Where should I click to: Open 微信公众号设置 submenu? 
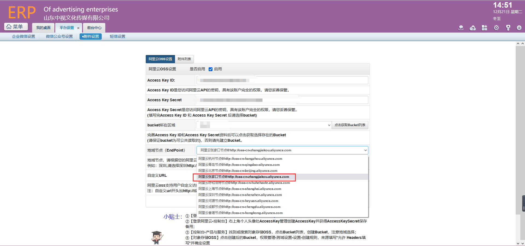point(59,36)
